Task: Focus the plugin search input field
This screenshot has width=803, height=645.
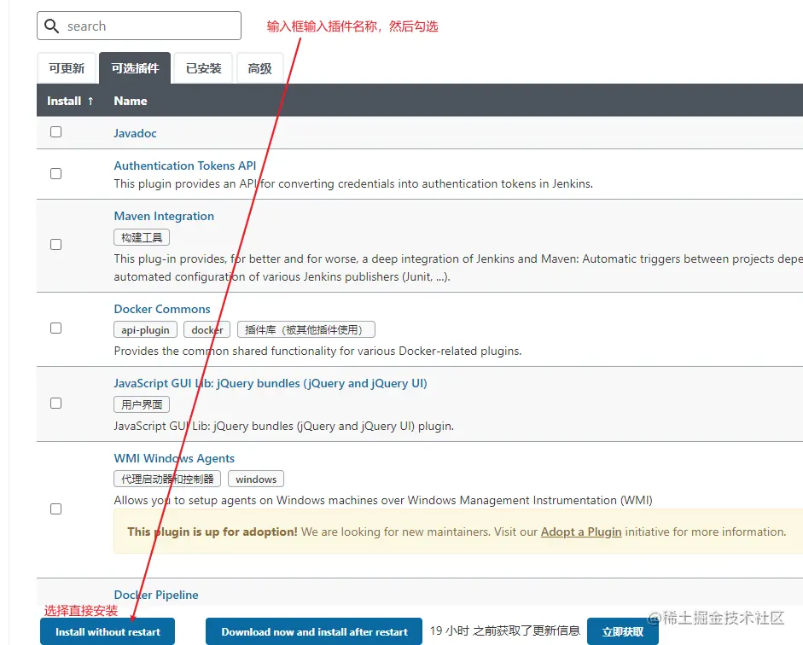Action: tap(139, 26)
